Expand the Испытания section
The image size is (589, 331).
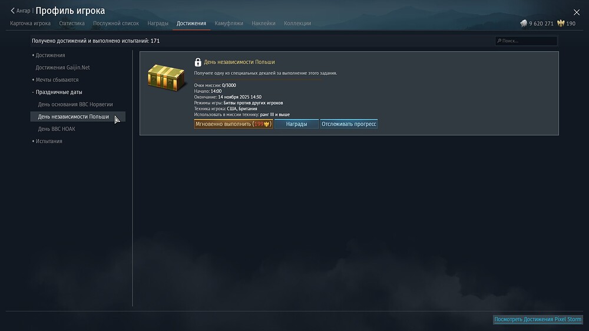click(x=47, y=141)
